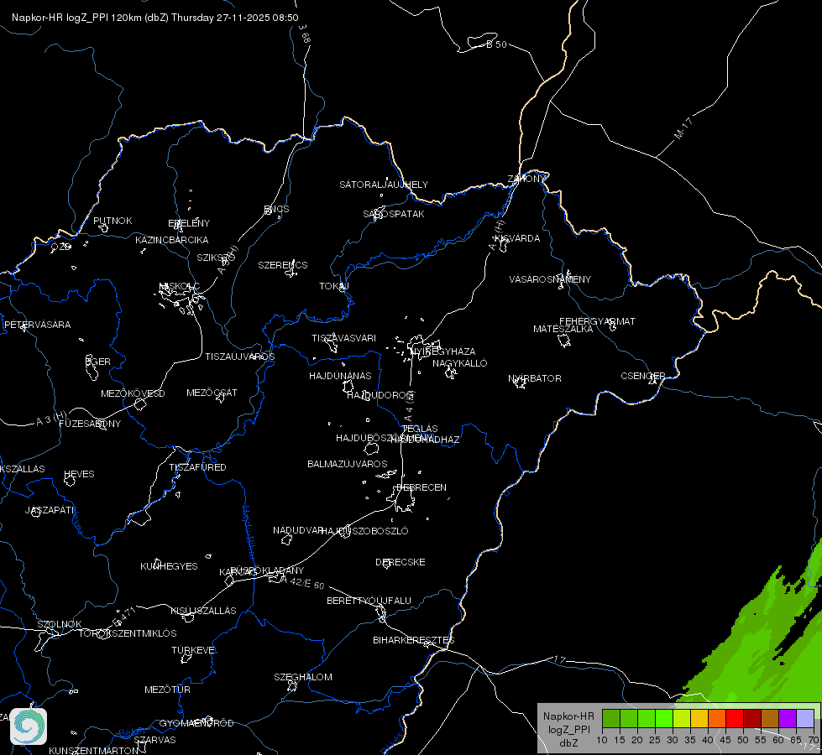Click the PUTNOK label

pyautogui.click(x=113, y=221)
